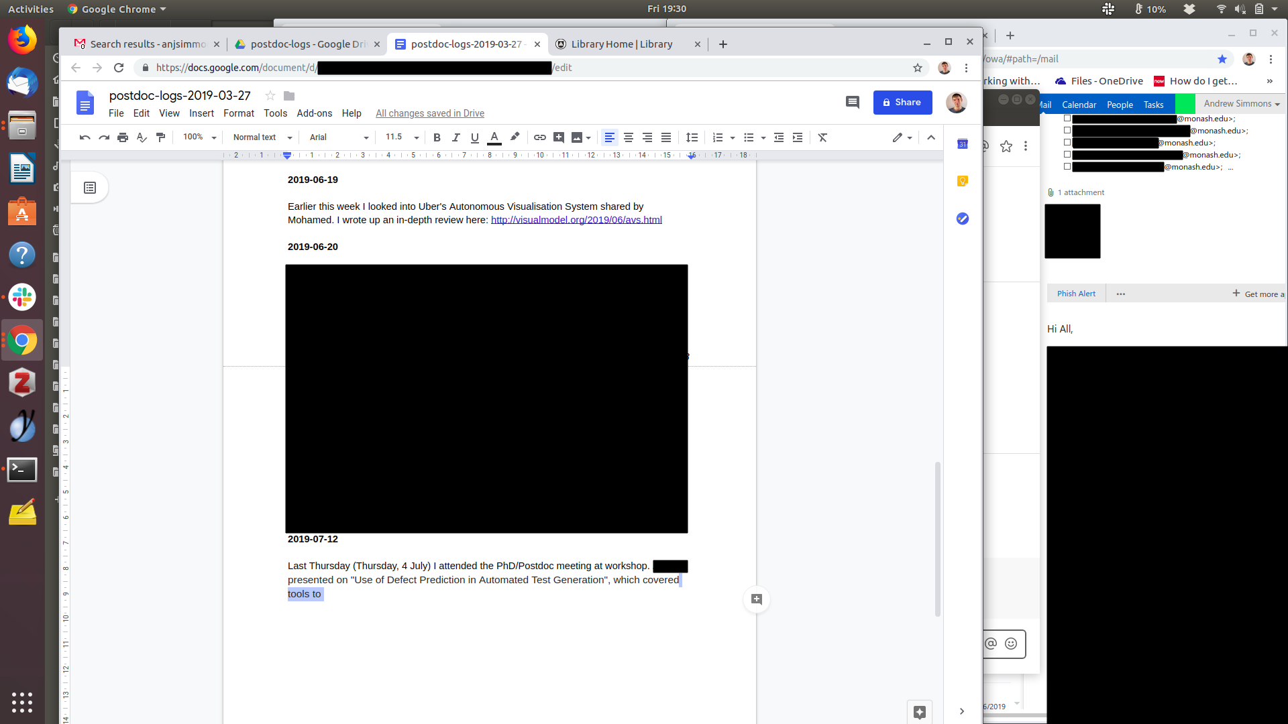Image resolution: width=1288 pixels, height=724 pixels.
Task: Click the text color icon
Action: (x=494, y=137)
